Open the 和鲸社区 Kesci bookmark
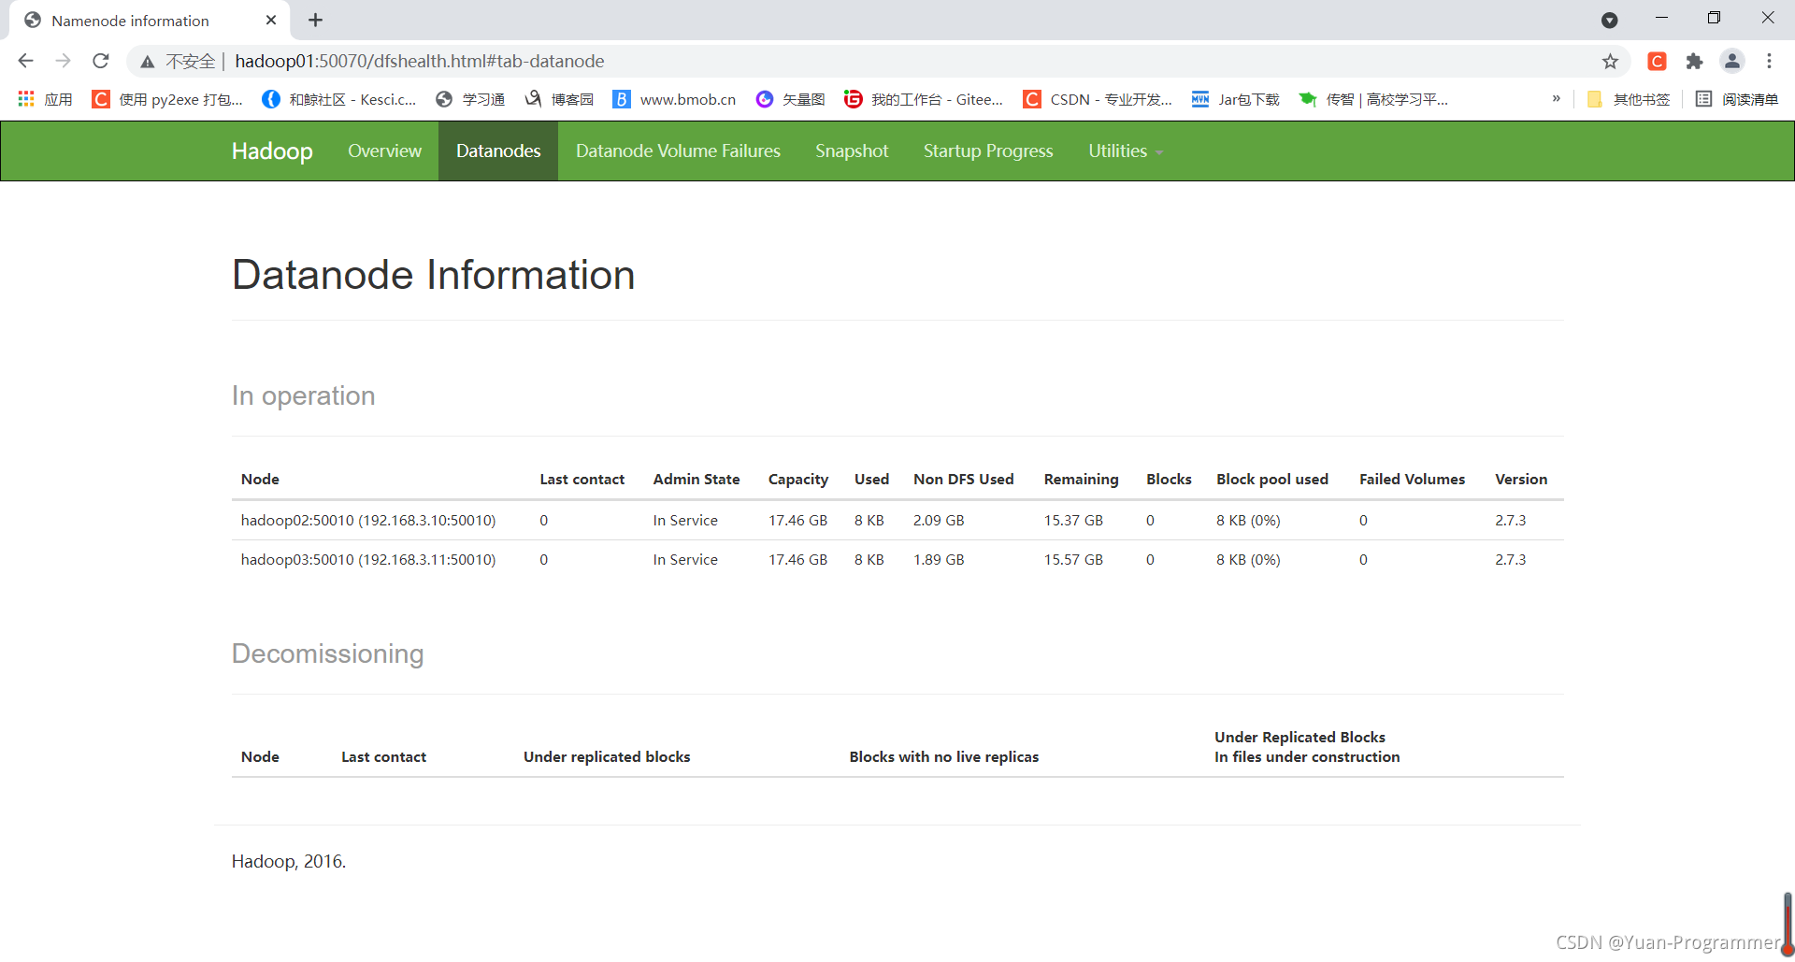1795x962 pixels. pos(338,99)
